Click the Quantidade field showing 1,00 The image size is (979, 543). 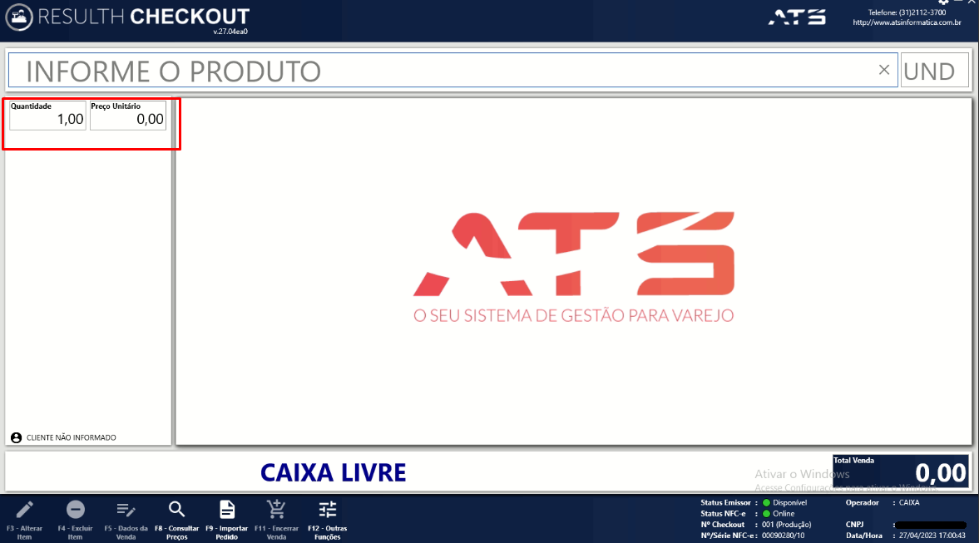[x=47, y=116]
